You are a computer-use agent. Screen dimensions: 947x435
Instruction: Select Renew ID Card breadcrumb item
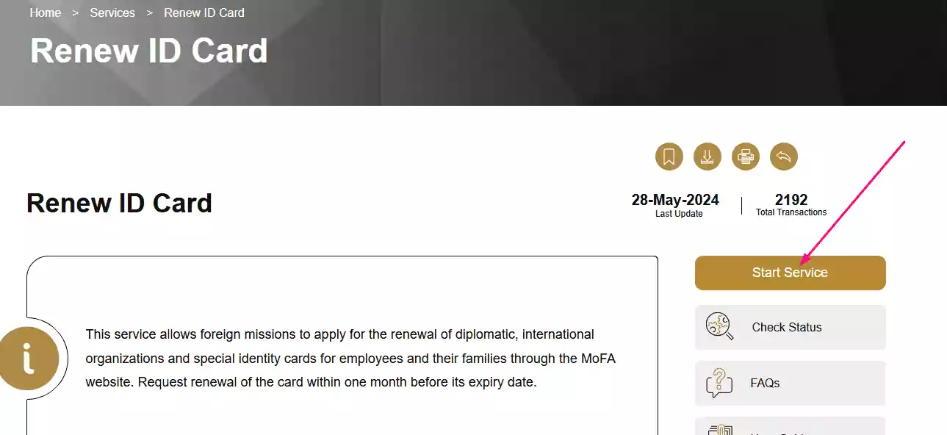(204, 12)
